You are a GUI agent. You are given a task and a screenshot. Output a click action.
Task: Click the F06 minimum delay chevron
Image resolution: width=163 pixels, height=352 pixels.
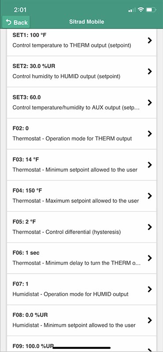tap(150, 258)
